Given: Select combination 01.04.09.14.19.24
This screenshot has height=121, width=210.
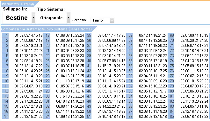Looking at the screenshot, I should click(x=29, y=61).
